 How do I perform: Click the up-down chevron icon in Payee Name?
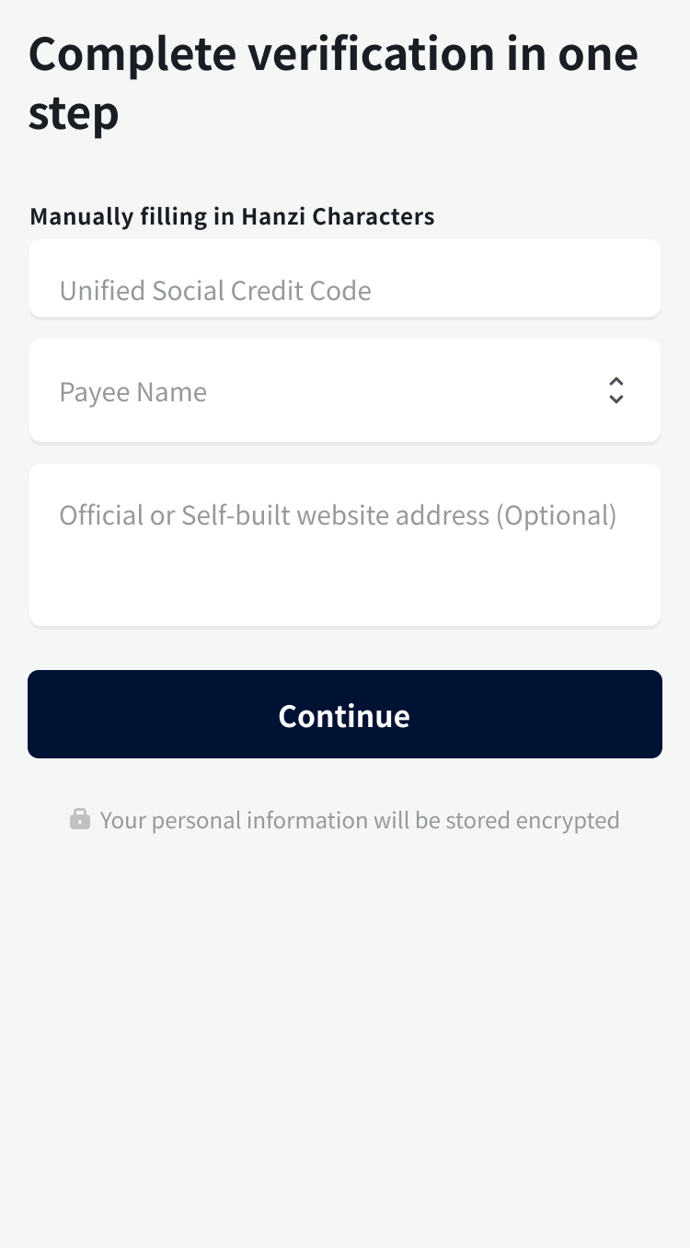616,391
